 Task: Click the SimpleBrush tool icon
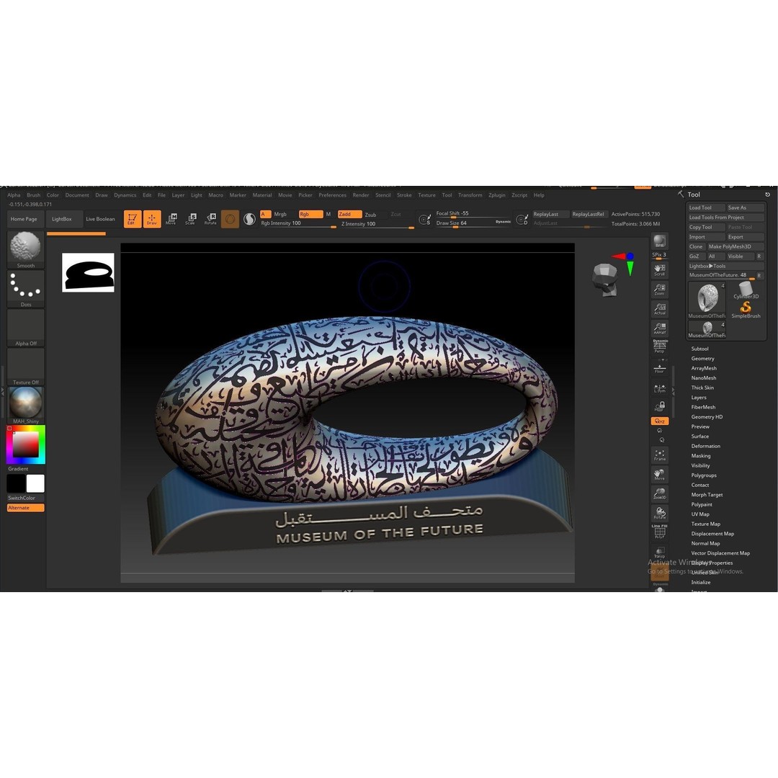click(x=746, y=310)
